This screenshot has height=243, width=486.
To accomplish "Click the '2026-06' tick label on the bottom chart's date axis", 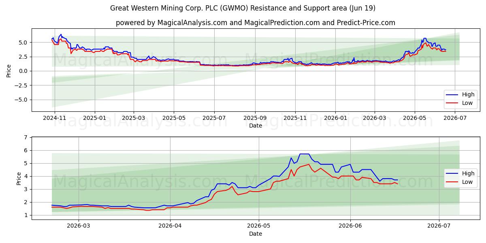I will click(350, 226).
